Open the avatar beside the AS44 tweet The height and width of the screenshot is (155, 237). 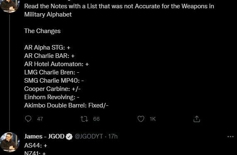tap(10, 142)
